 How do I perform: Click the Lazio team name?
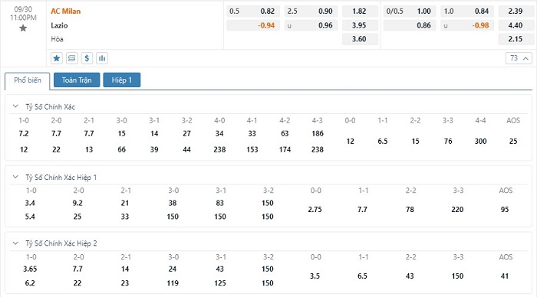pyautogui.click(x=59, y=25)
